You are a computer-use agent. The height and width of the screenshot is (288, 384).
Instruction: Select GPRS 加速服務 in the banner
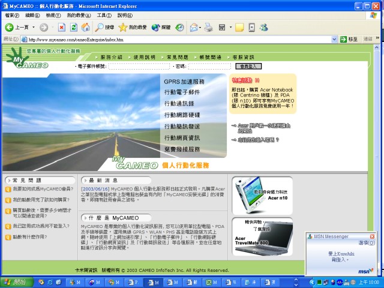[x=184, y=82]
